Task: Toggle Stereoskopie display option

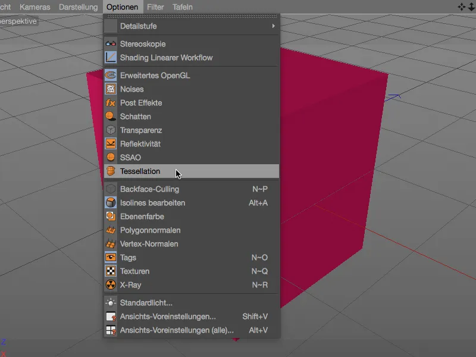Action: (x=191, y=43)
